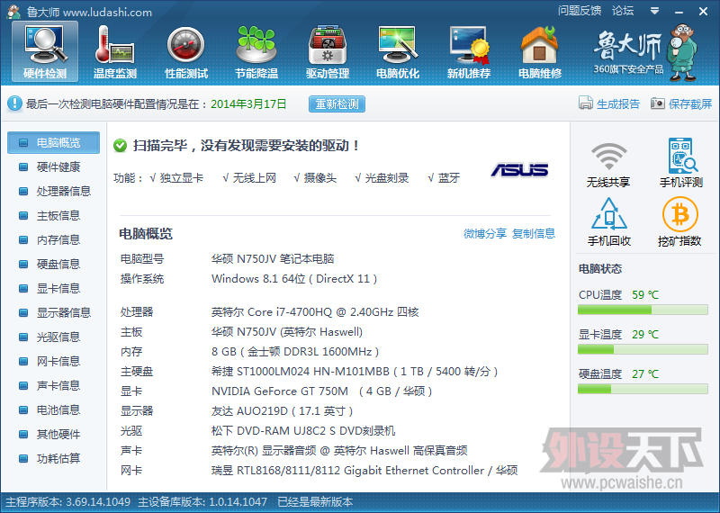
Task: Click the Windows 8.1 64位 operating system value
Action: (294, 279)
